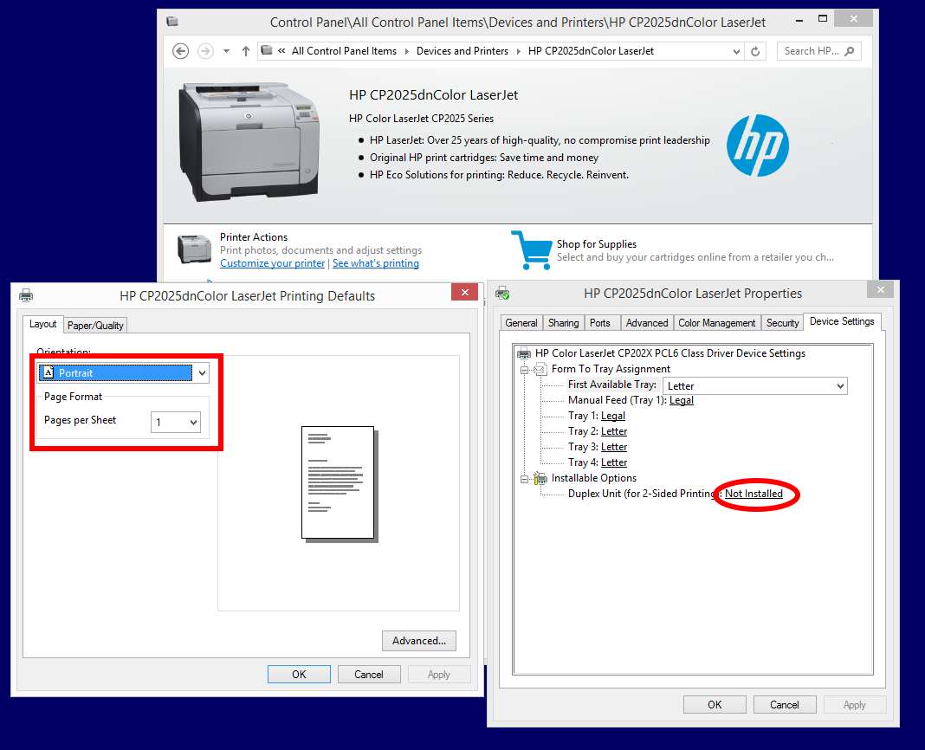Open Customize your printer link

coord(273,263)
